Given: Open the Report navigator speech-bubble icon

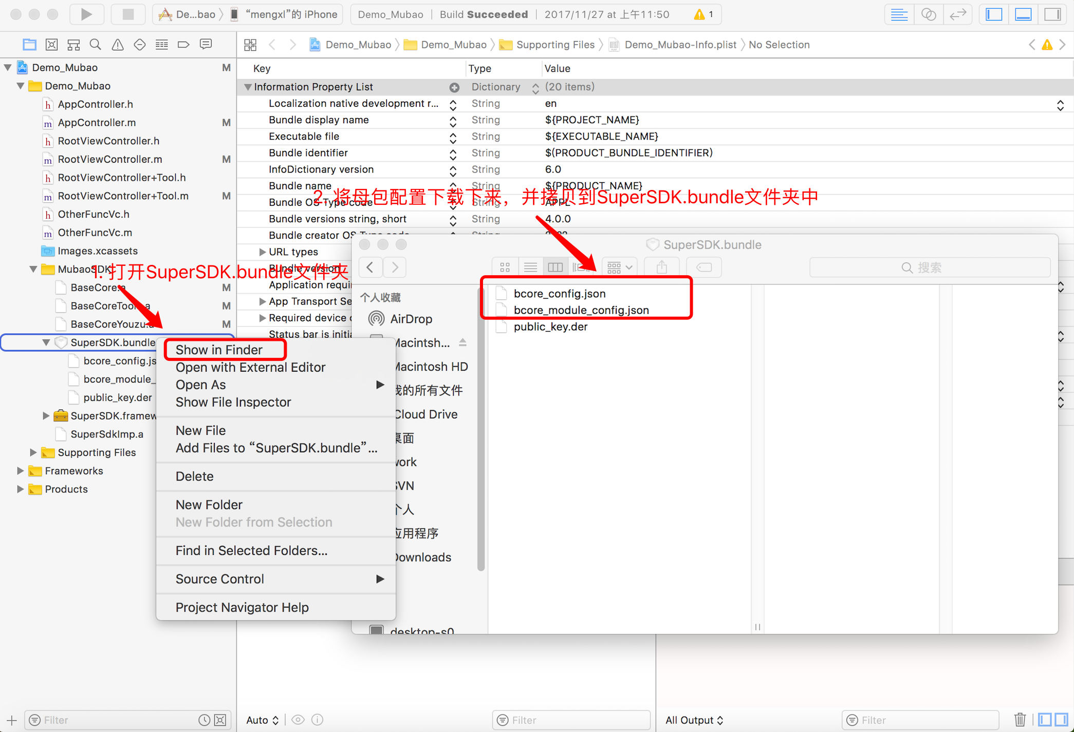Looking at the screenshot, I should 206,45.
